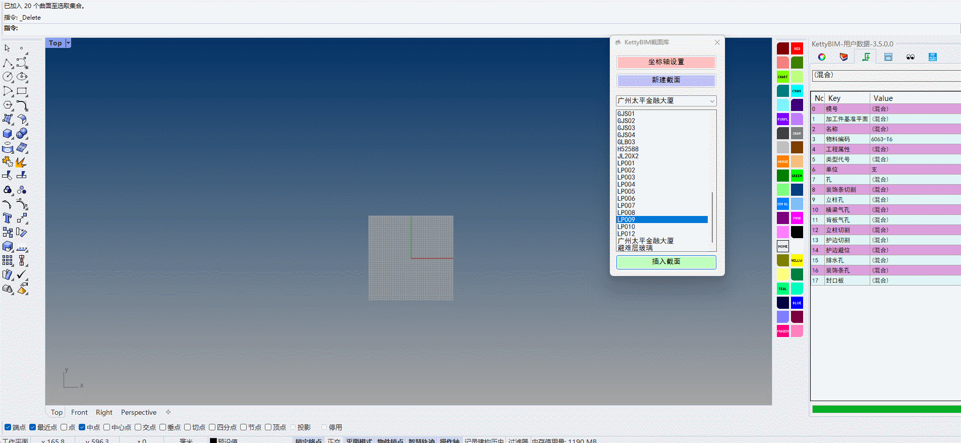Select the trim tool icon
This screenshot has width=961, height=443.
click(8, 176)
